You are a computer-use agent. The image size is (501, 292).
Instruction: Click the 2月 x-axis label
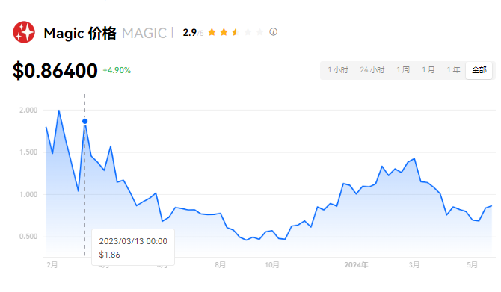[x=52, y=265]
